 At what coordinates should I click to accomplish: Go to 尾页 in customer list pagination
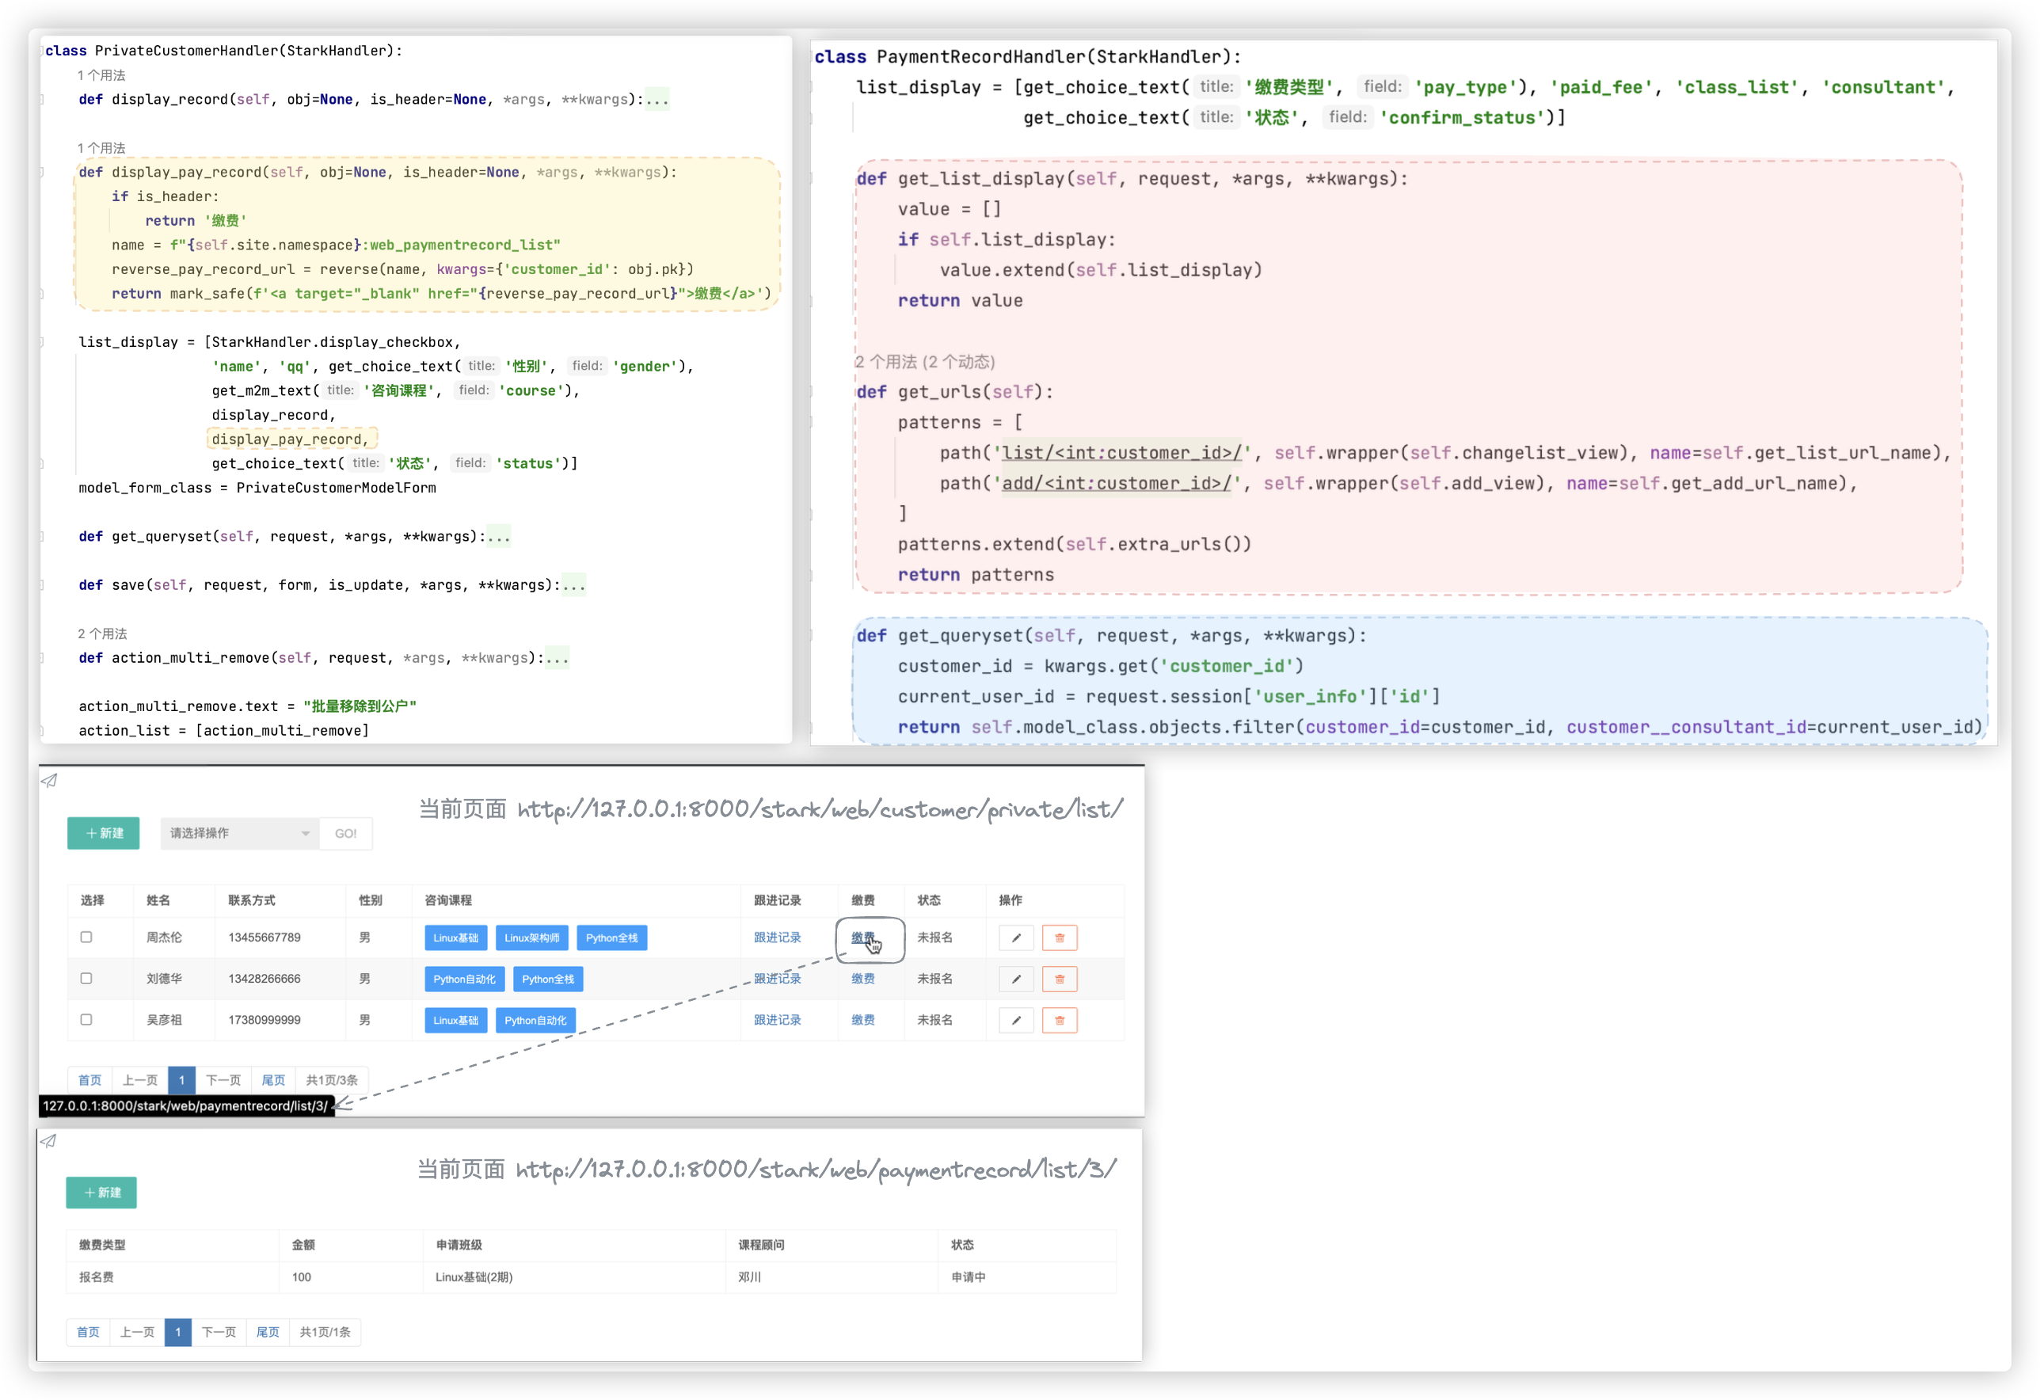click(x=273, y=1079)
